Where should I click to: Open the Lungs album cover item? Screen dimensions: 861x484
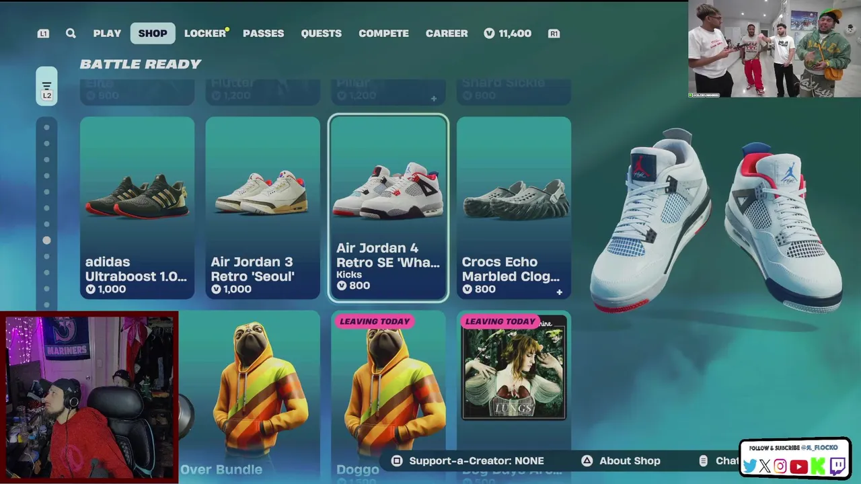(514, 367)
